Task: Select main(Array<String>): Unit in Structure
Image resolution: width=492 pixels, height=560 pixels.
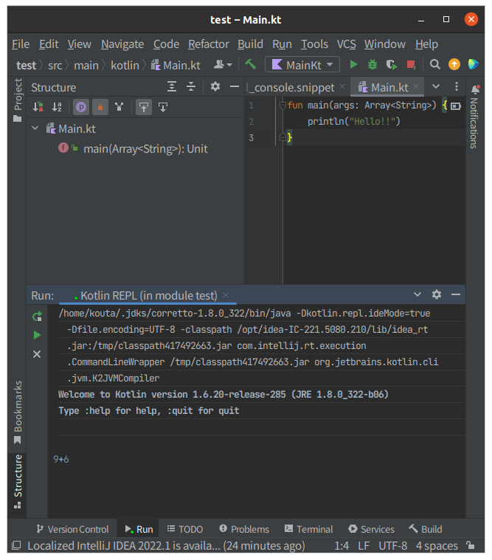Action: [x=145, y=148]
